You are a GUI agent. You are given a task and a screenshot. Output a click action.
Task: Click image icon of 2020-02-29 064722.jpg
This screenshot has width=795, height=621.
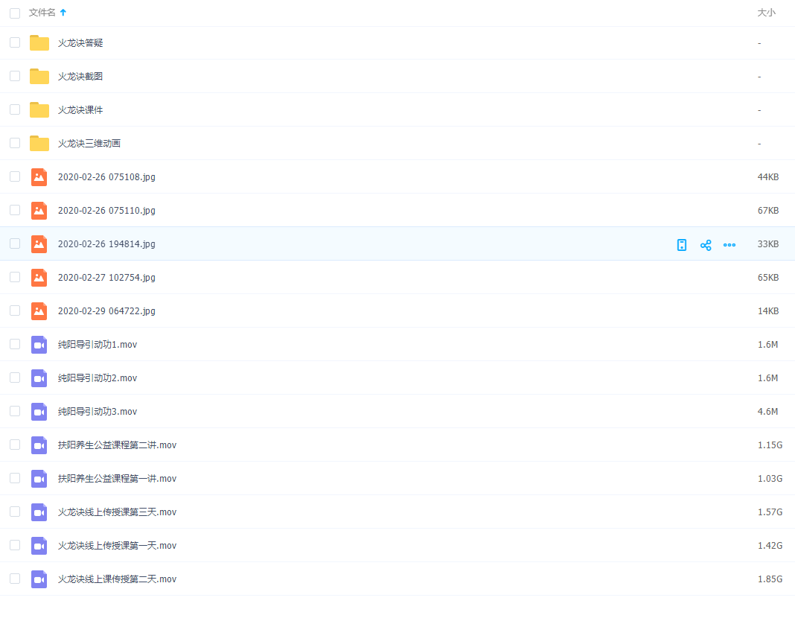[x=39, y=311]
